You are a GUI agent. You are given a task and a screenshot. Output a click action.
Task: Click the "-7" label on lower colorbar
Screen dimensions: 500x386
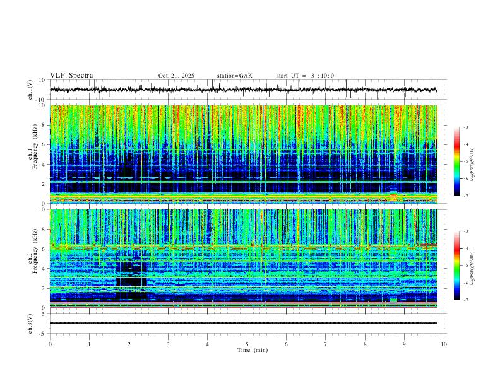point(465,300)
